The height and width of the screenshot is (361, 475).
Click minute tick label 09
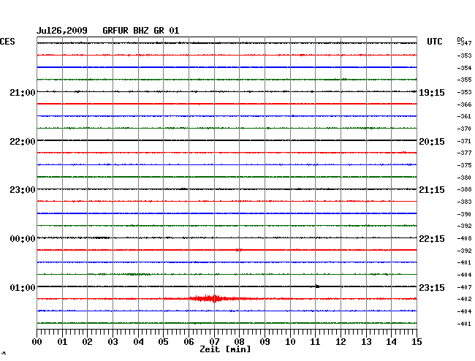coord(265,342)
